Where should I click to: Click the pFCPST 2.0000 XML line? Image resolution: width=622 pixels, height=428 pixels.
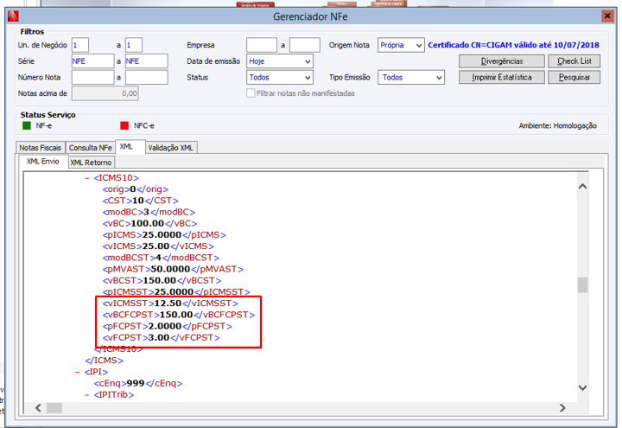click(167, 326)
